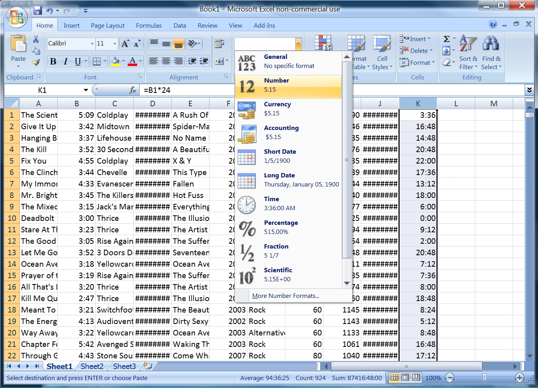Switch to the Sheet2 worksheet tab
Viewport: 538px width, 388px height.
click(x=92, y=366)
